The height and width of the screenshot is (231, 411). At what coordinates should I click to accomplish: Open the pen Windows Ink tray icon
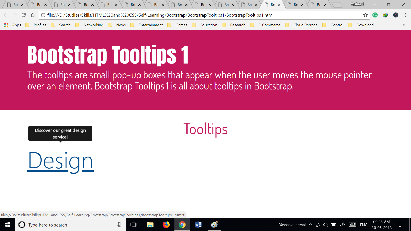pos(342,225)
